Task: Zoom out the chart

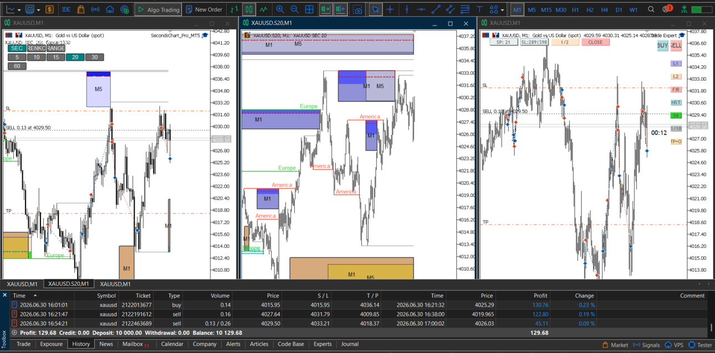Action: point(294,9)
